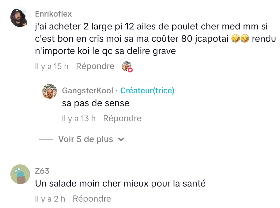
Task: Click the laughing emojis in Enrikoflex's comment
Action: tap(241, 39)
